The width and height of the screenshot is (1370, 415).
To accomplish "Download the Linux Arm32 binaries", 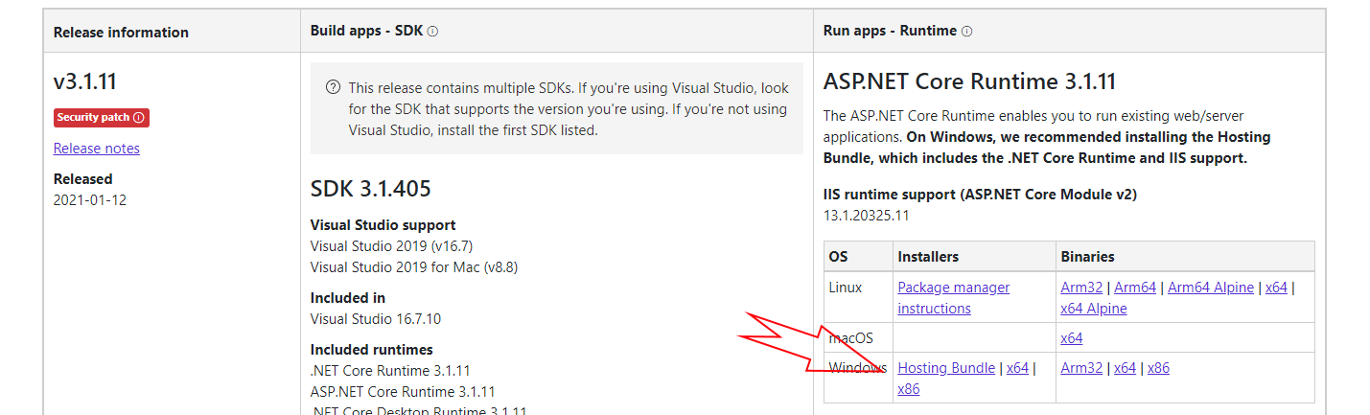I will click(1081, 288).
